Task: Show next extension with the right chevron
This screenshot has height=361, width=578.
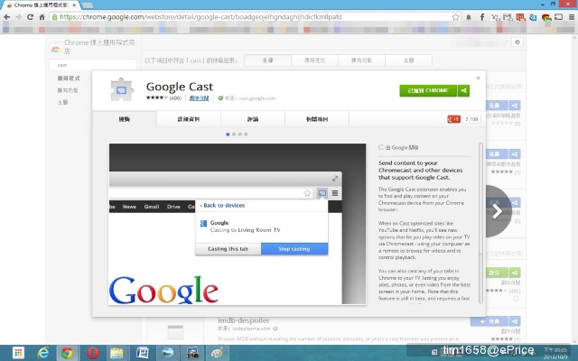Action: tap(498, 211)
